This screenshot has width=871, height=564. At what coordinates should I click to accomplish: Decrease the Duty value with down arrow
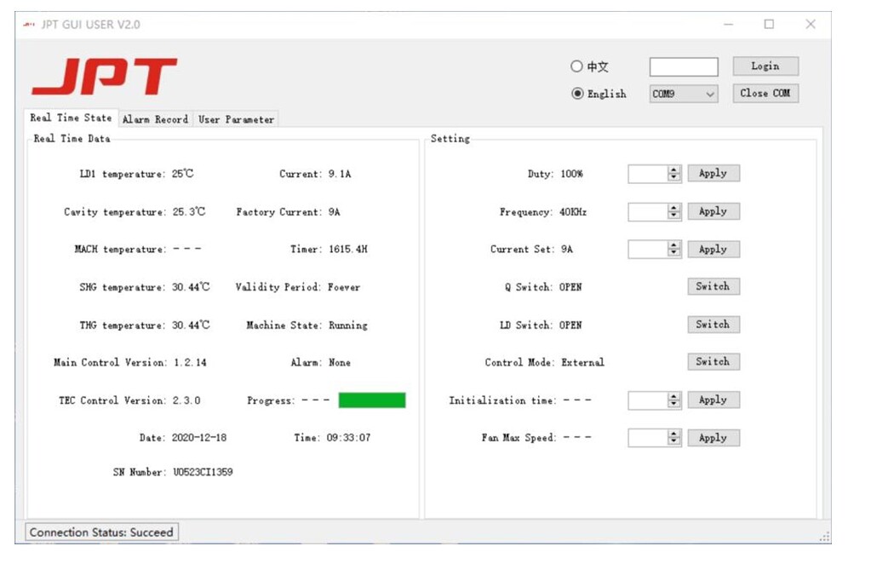(x=673, y=178)
